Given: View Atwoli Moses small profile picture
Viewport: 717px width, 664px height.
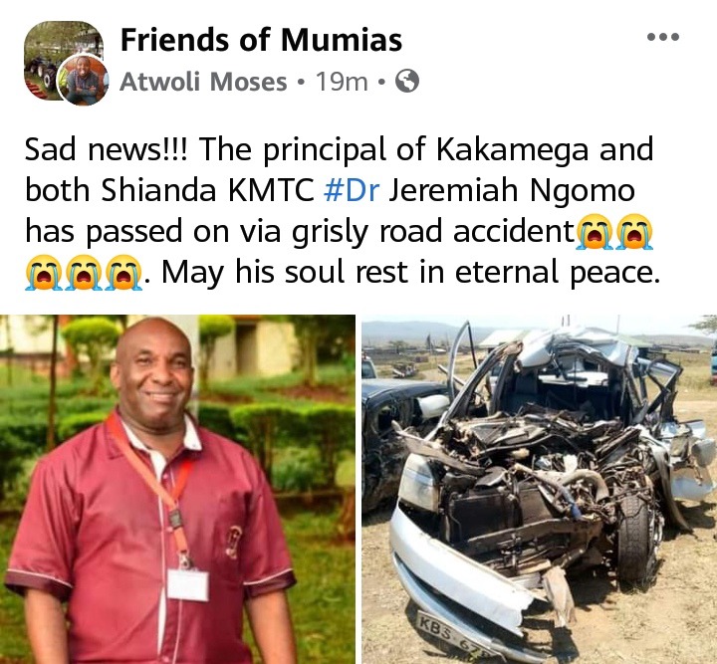Looking at the screenshot, I should [x=84, y=80].
